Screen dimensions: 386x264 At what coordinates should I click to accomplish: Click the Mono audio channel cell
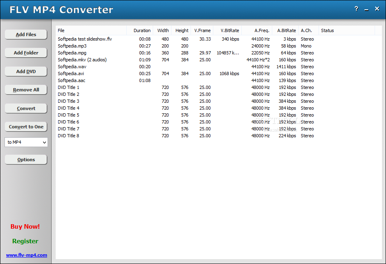click(x=306, y=46)
